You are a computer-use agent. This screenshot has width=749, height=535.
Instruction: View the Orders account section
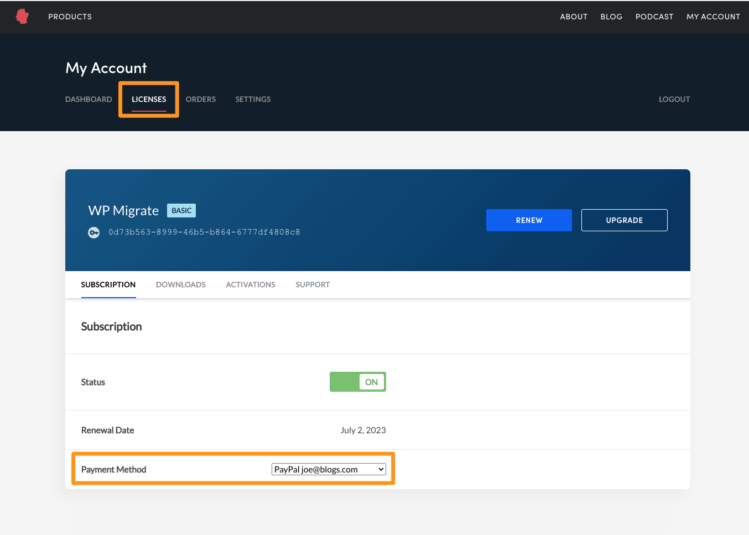coord(200,99)
